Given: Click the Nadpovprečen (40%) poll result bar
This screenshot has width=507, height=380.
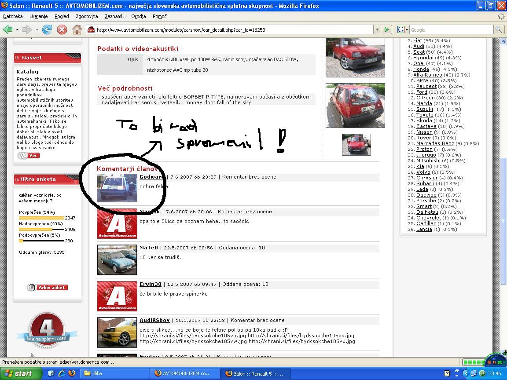Looking at the screenshot, I should (x=41, y=229).
